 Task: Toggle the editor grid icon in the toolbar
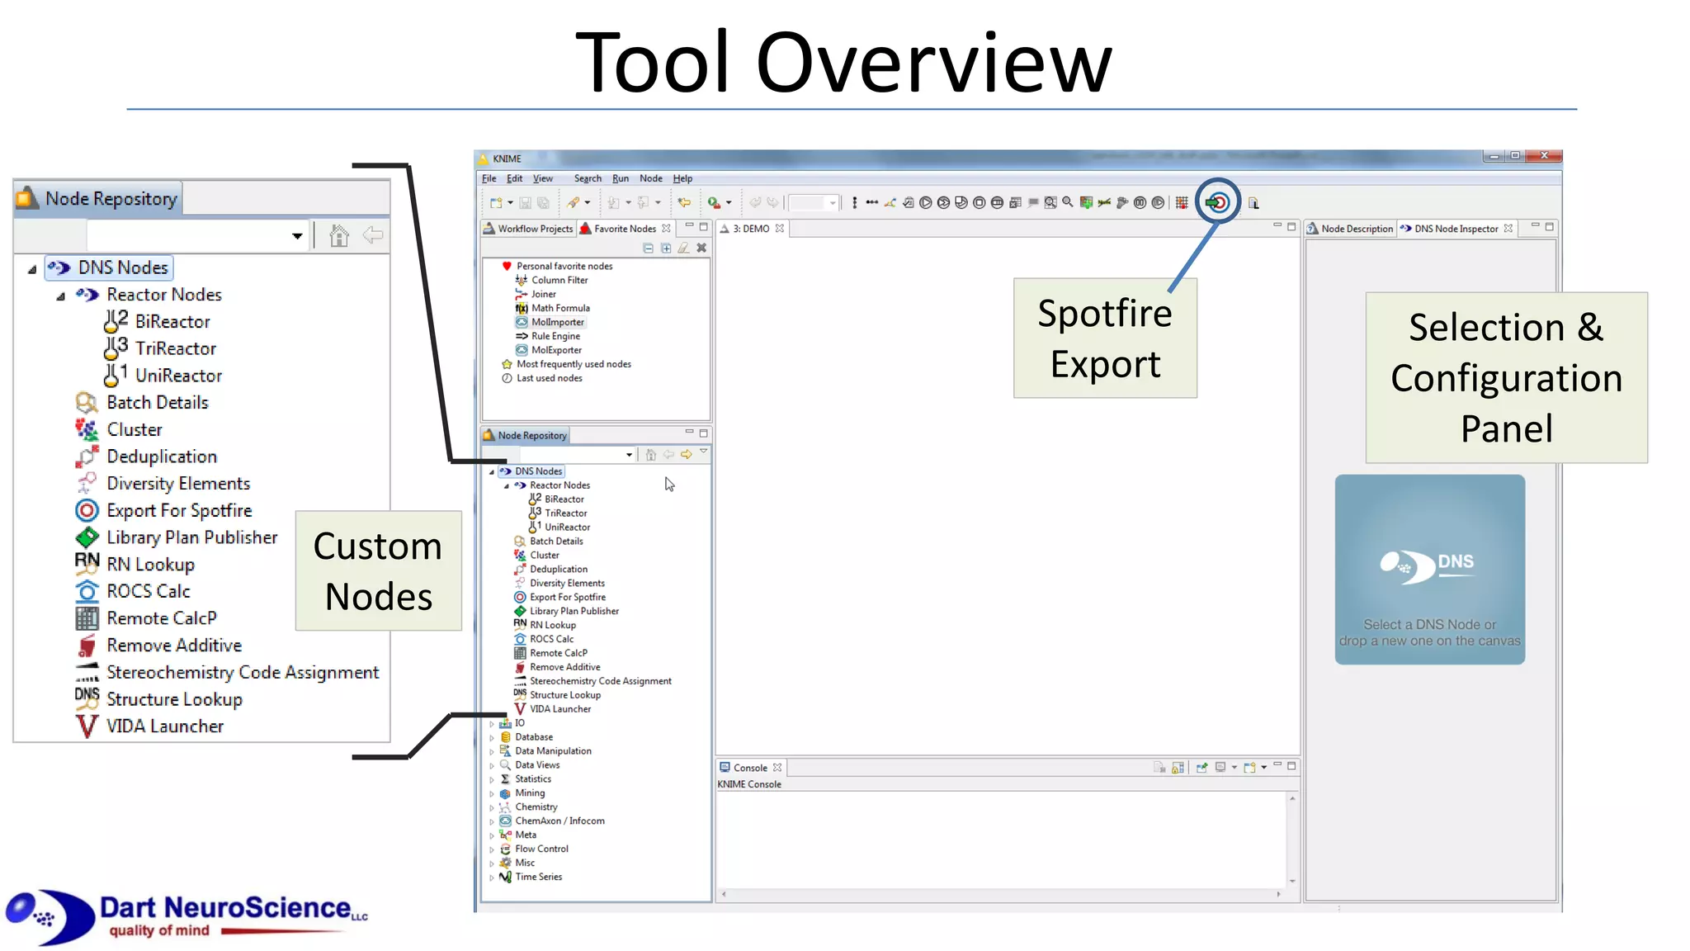pos(1182,203)
